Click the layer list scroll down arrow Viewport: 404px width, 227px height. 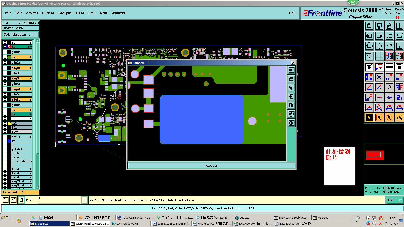38,187
